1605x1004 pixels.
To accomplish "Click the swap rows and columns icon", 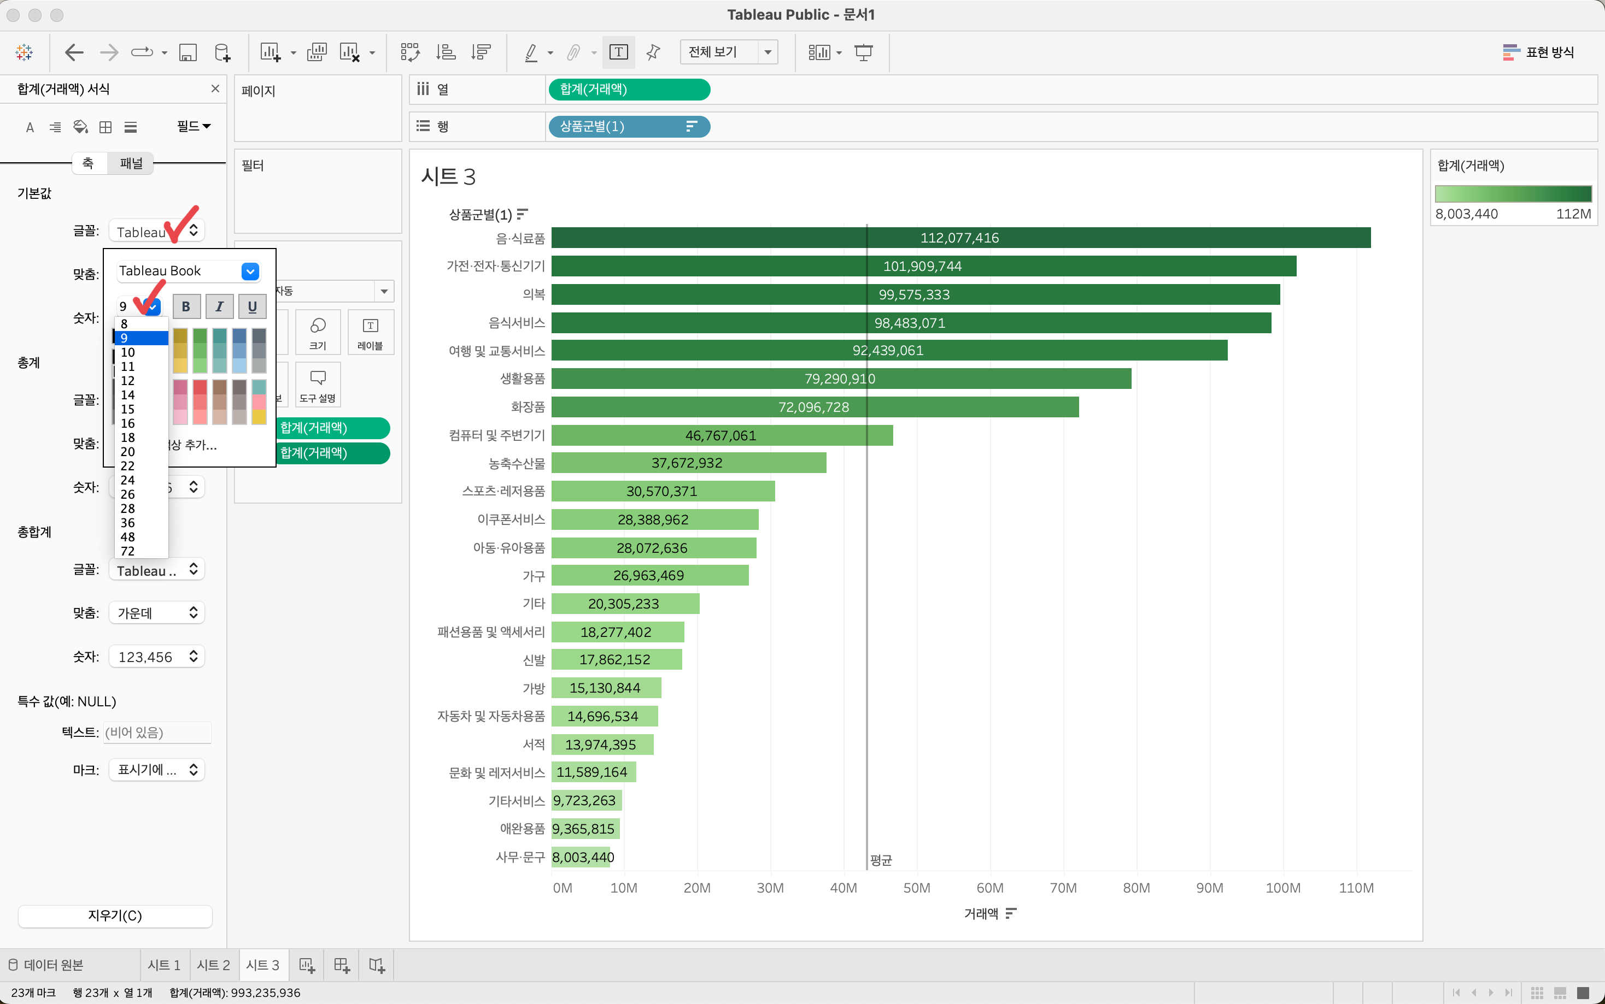I will (410, 52).
